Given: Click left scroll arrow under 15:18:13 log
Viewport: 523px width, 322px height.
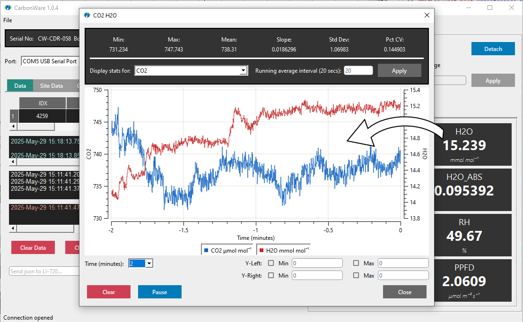Looking at the screenshot, I should point(13,162).
